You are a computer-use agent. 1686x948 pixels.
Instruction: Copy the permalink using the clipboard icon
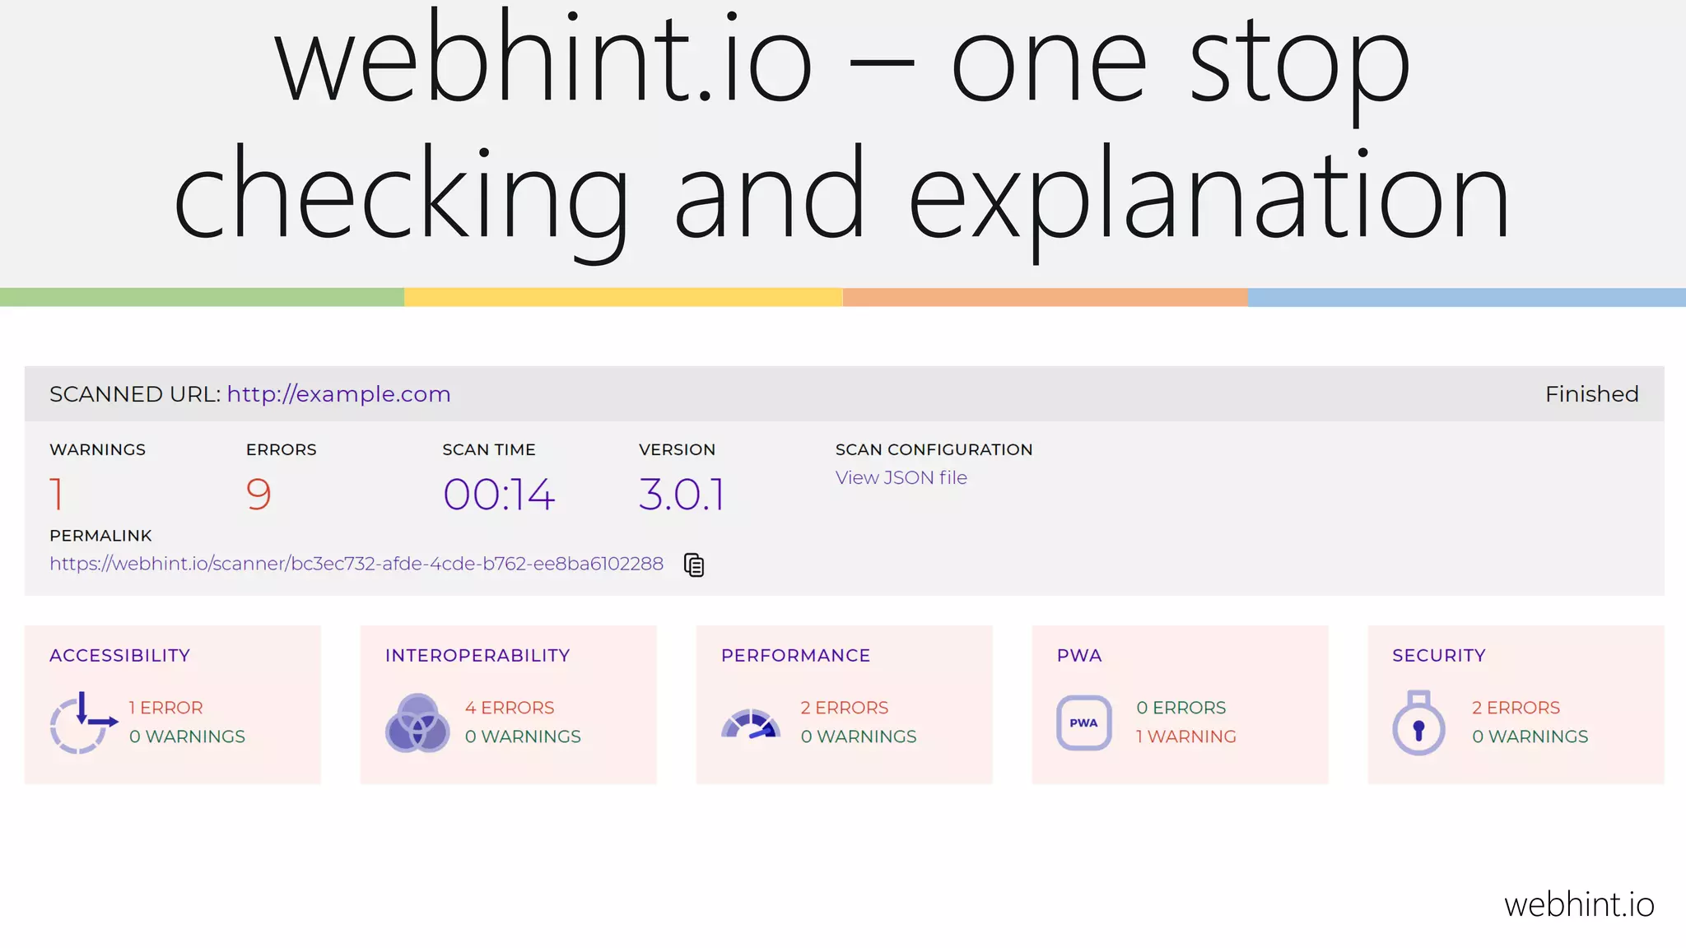tap(694, 565)
